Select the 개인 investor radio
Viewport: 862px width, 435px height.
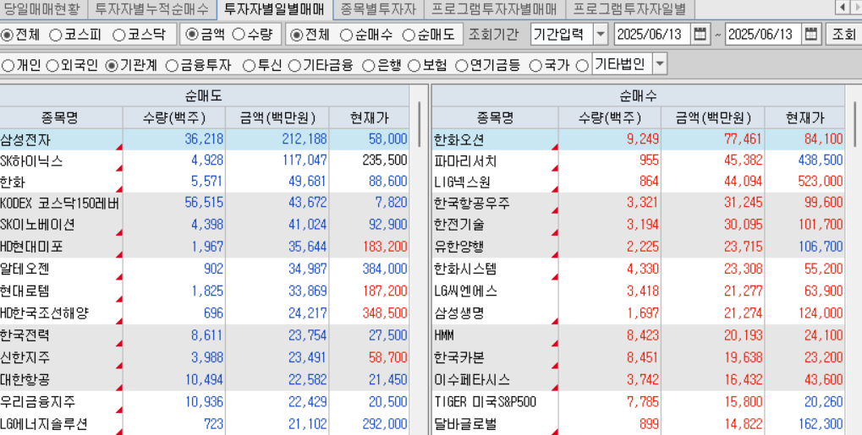tap(8, 65)
